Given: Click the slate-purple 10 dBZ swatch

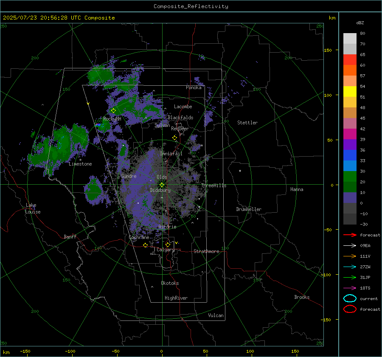Looking at the screenshot, I should (350, 197).
